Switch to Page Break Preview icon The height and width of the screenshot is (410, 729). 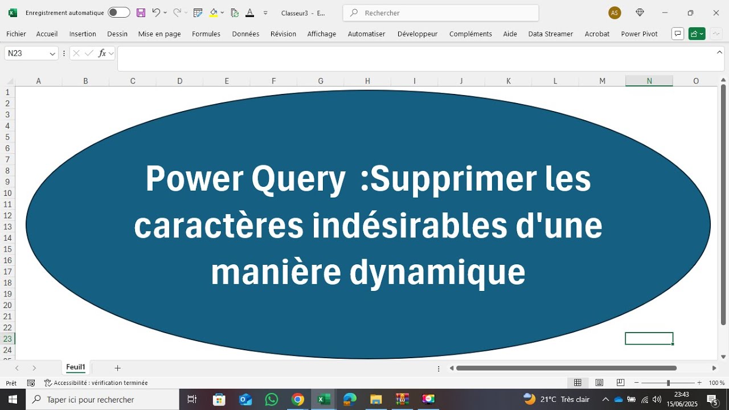(x=620, y=383)
